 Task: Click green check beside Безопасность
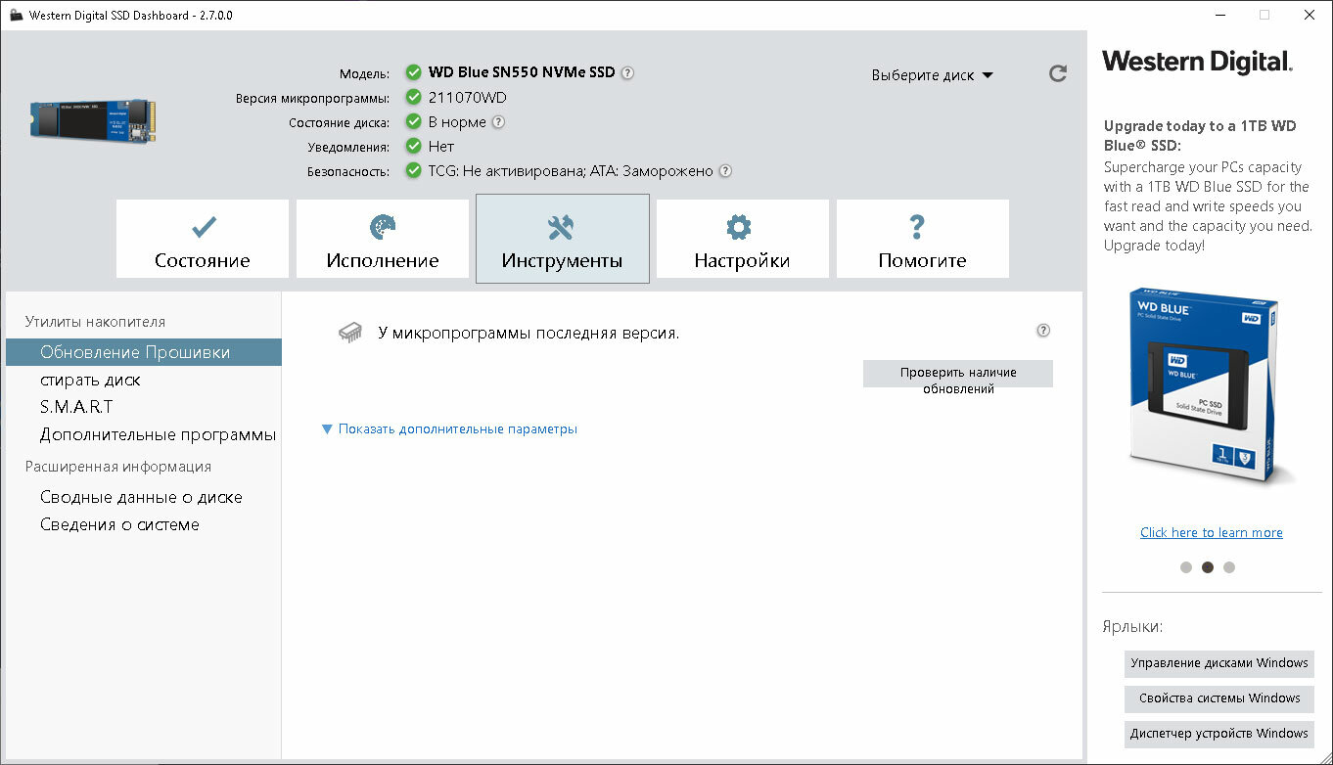click(x=414, y=171)
